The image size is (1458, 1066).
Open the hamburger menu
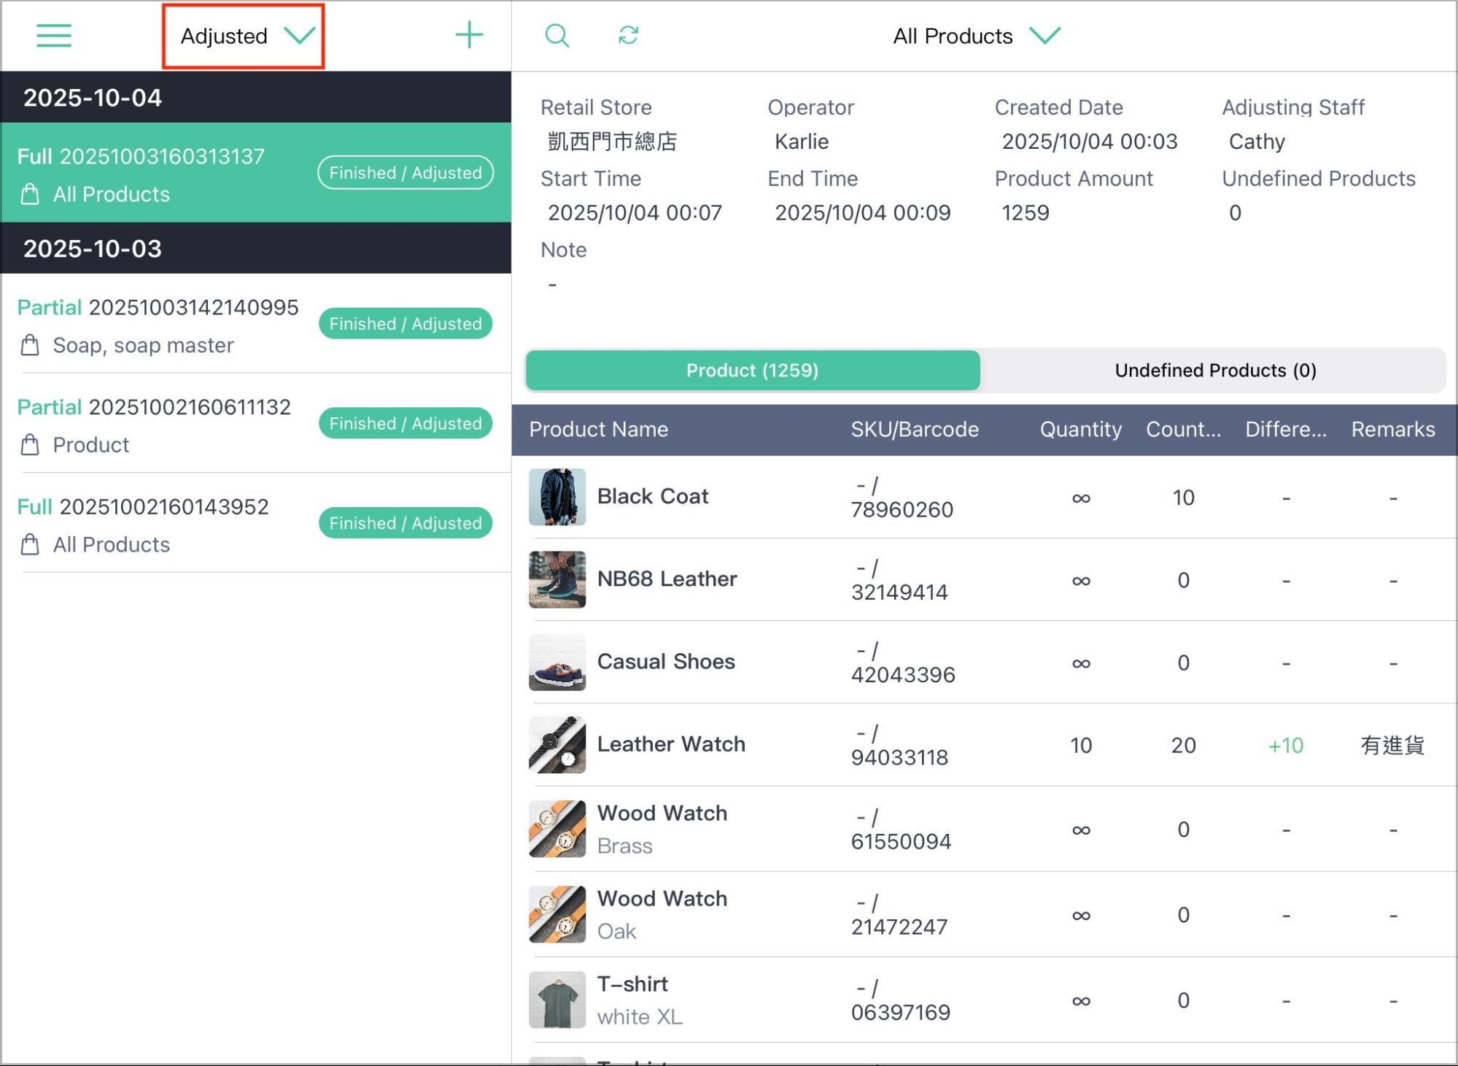[54, 36]
